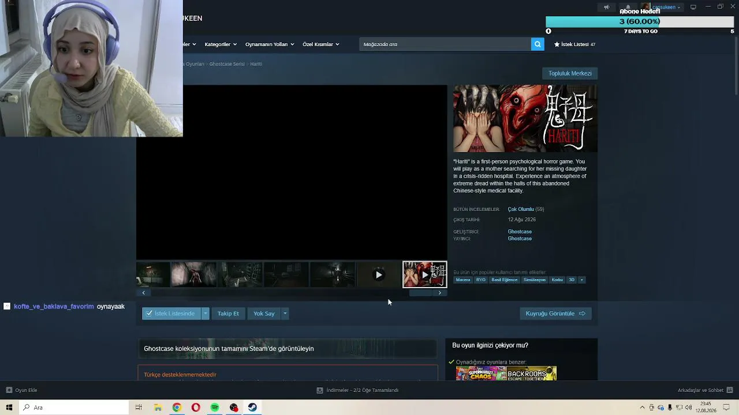Image resolution: width=739 pixels, height=415 pixels.
Task: Select the RYO tag
Action: coord(481,280)
